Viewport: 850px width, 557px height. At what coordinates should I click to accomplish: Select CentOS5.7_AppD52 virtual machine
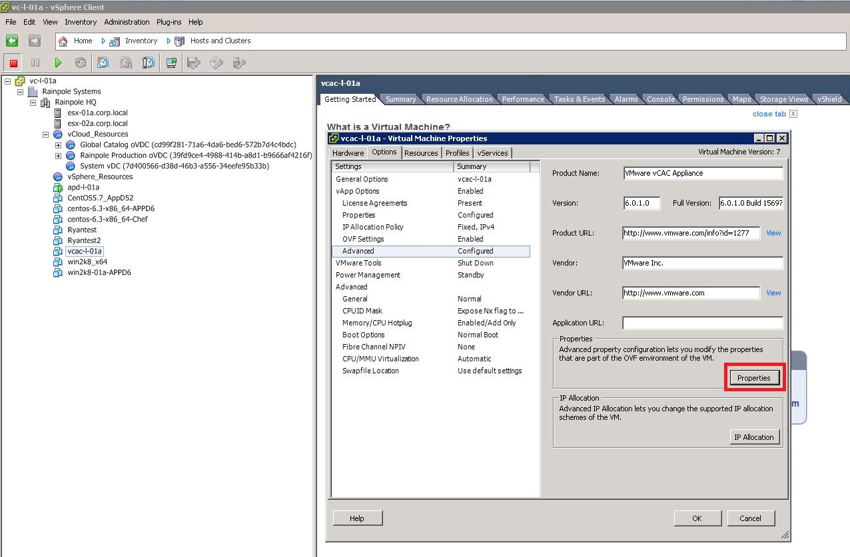coord(100,198)
